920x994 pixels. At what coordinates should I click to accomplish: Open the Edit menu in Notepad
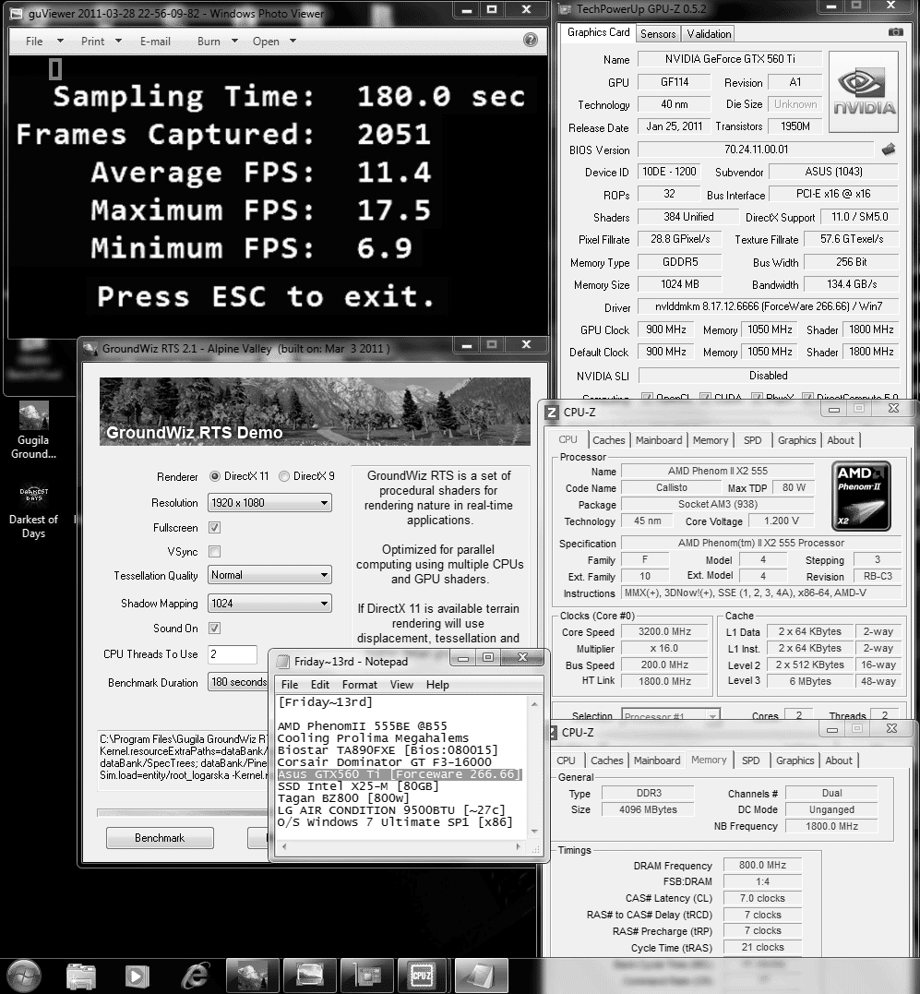[319, 685]
